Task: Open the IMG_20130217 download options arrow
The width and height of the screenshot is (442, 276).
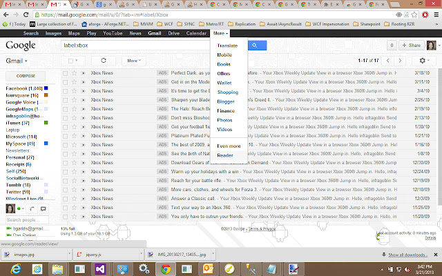Action: 213,255
